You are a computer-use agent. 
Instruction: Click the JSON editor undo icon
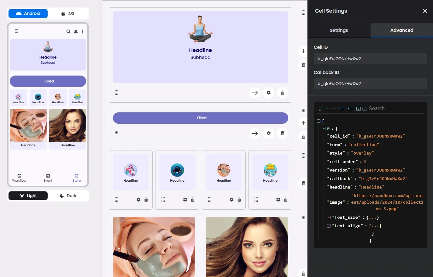pyautogui.click(x=320, y=109)
